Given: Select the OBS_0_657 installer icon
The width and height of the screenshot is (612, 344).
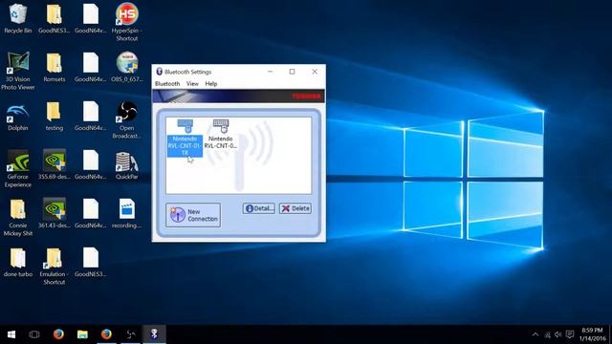Looking at the screenshot, I should point(127,67).
